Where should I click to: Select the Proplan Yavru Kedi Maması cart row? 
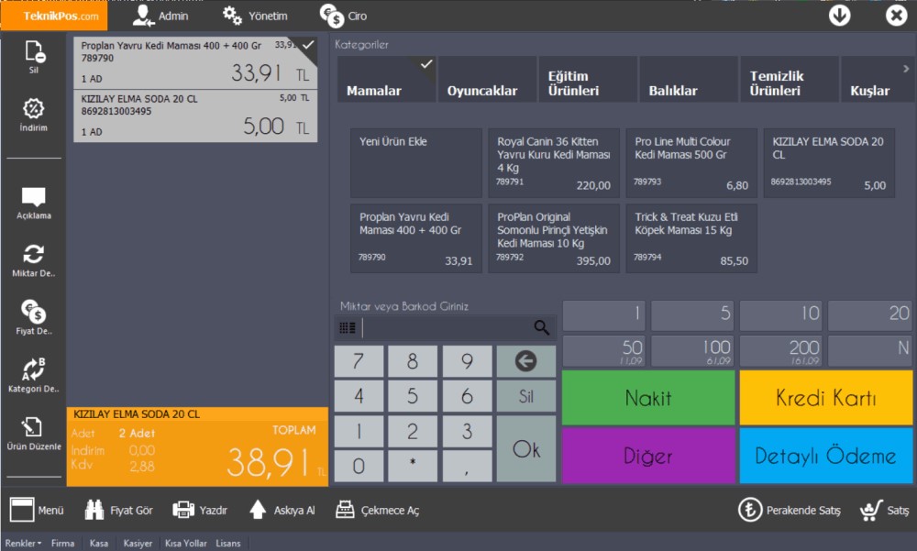[x=195, y=63]
